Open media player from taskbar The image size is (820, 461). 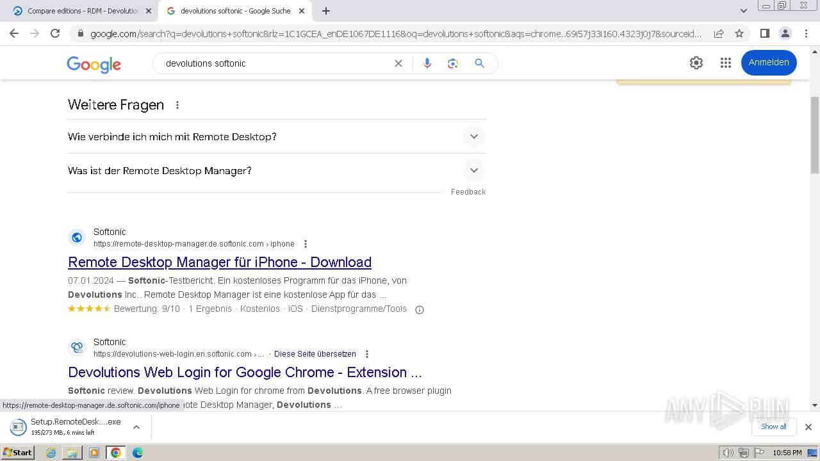pos(94,453)
